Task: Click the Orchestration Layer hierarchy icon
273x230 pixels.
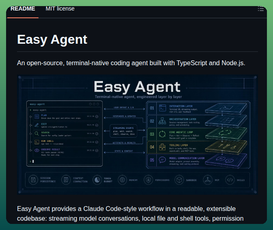Action: coord(162,121)
